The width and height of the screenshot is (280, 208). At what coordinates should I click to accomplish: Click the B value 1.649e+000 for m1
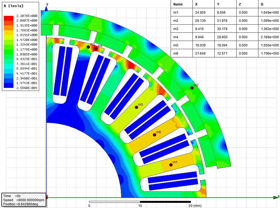[x=270, y=13]
